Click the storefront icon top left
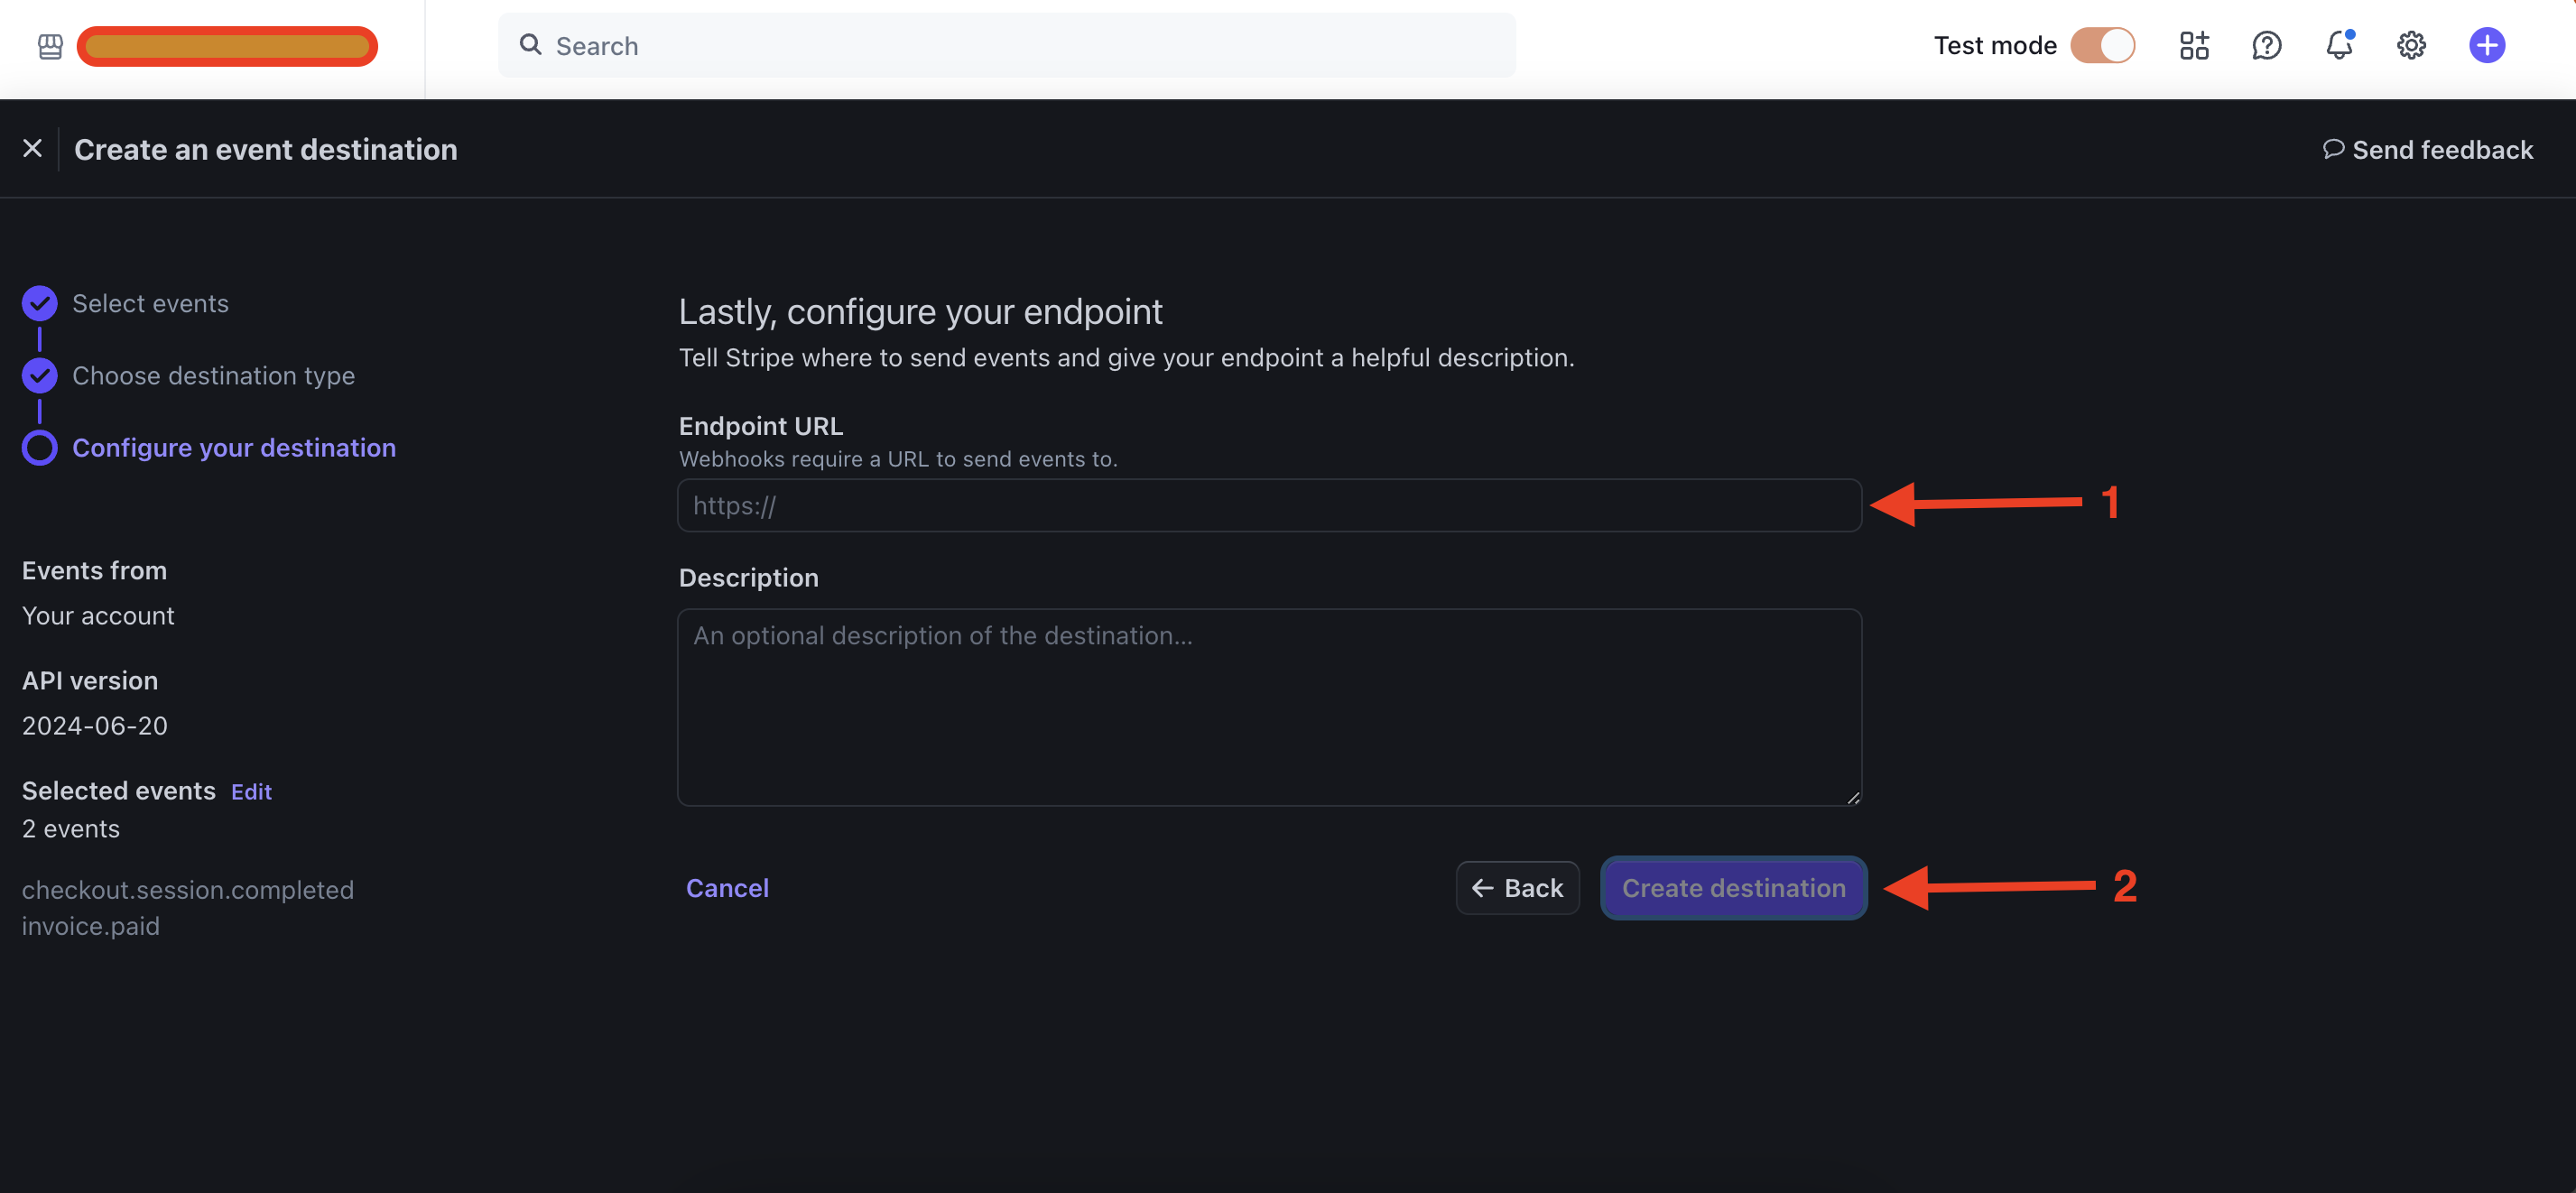 [49, 46]
